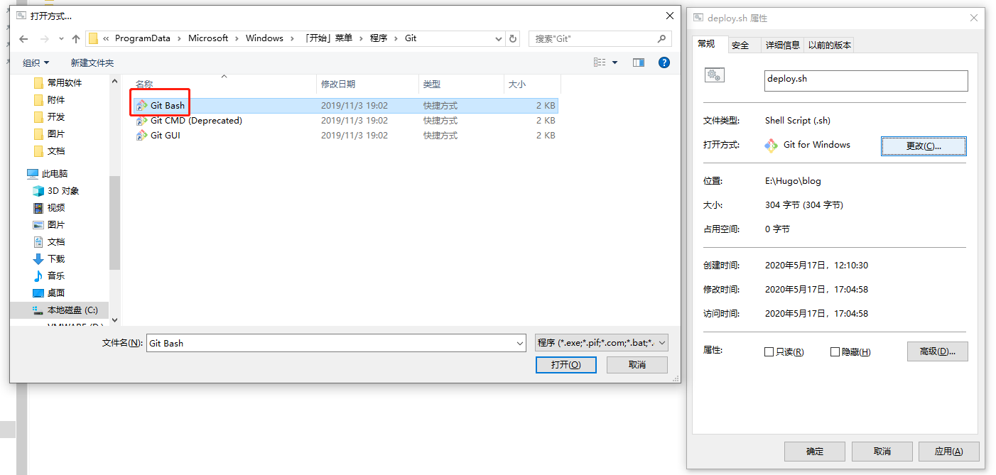Navigate up one folder level
The image size is (996, 475).
[x=76, y=38]
